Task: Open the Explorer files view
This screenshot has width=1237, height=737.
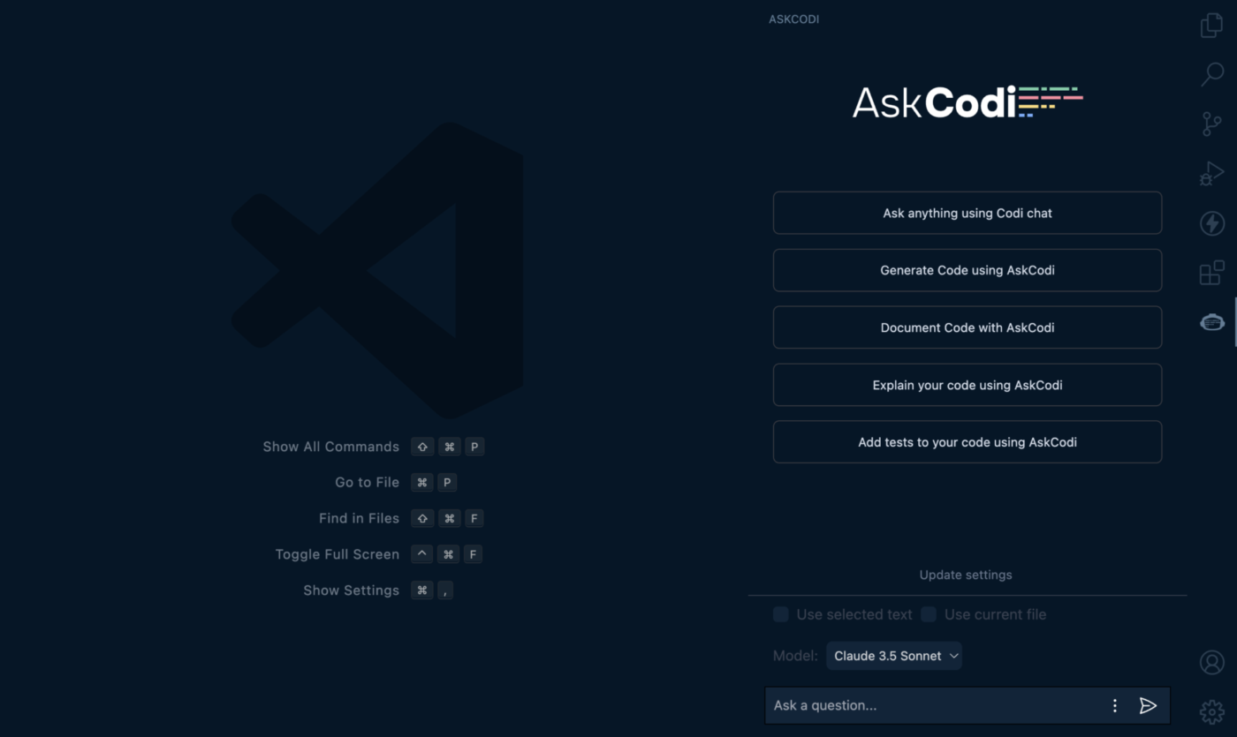Action: pyautogui.click(x=1211, y=25)
